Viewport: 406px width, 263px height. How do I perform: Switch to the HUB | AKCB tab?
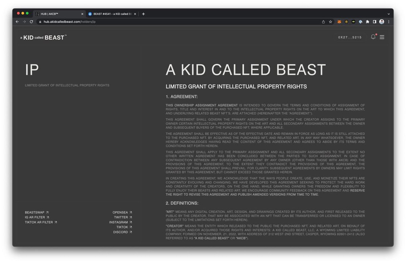pos(59,14)
